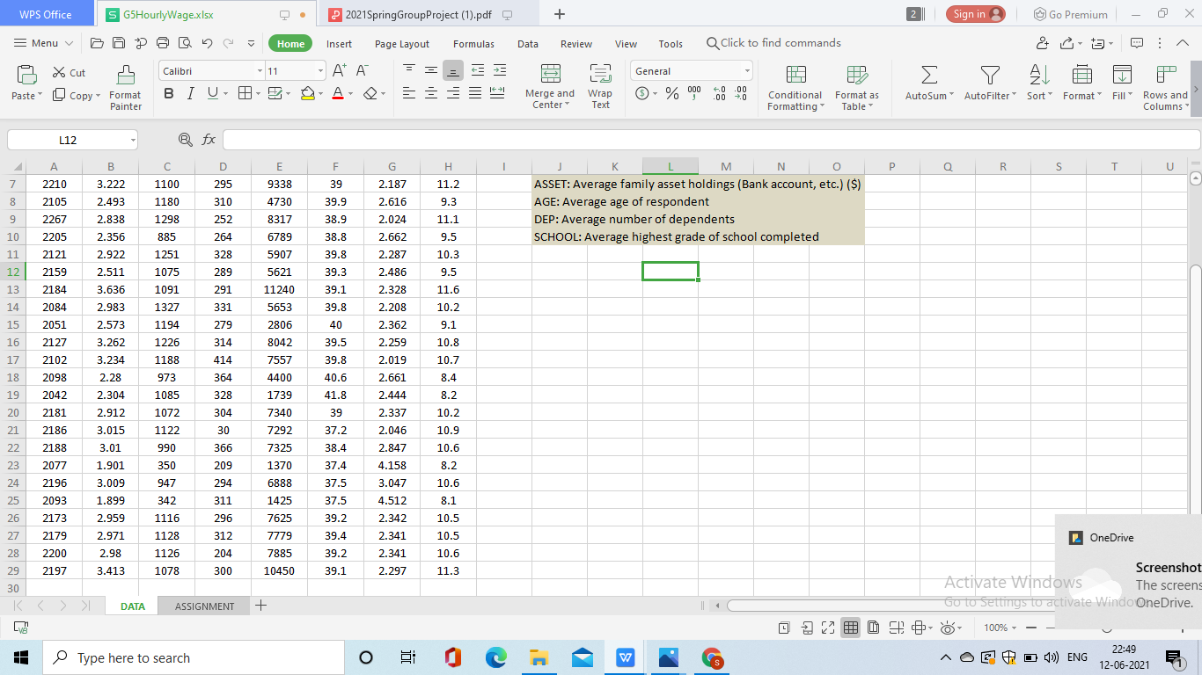
Task: Toggle Align Right horizontal alignment
Action: click(x=453, y=93)
